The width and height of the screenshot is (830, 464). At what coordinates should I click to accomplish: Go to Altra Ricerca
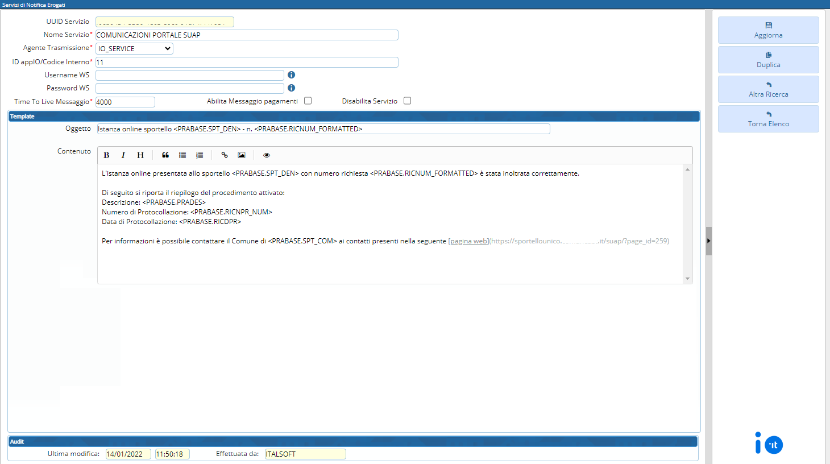click(x=768, y=89)
